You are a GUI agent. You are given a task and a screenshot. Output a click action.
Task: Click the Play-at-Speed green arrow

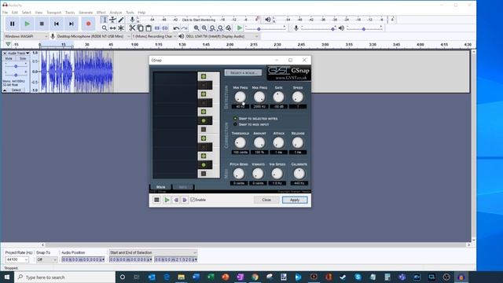click(x=239, y=28)
